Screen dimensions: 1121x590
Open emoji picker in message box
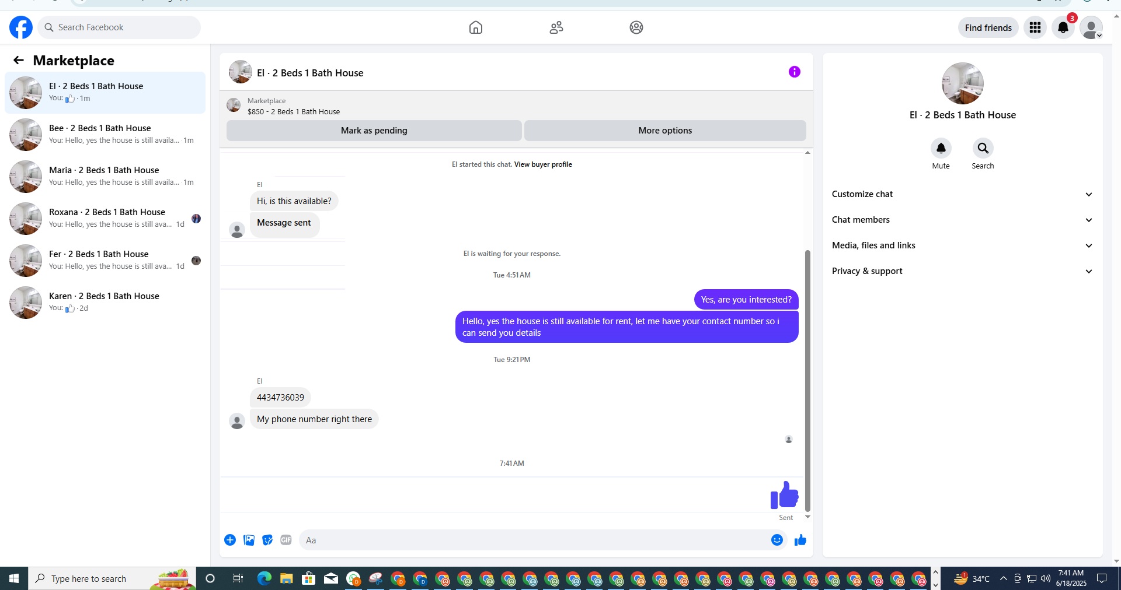click(777, 540)
